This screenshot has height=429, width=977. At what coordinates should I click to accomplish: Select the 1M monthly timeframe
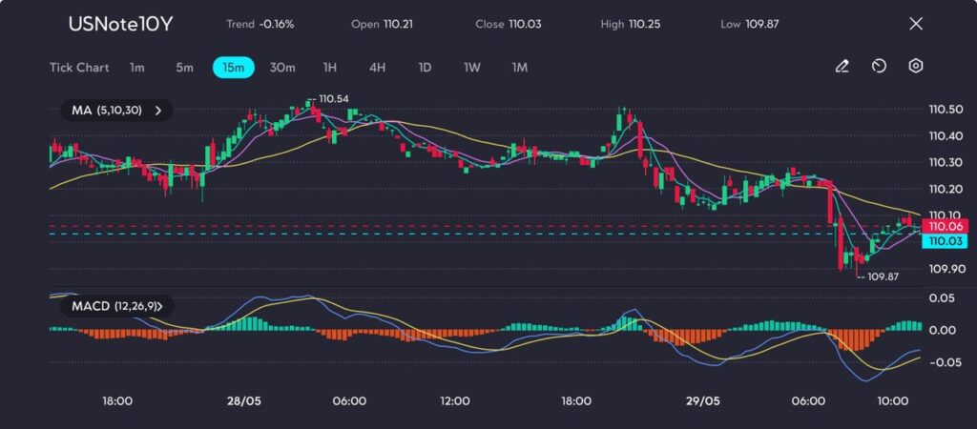[520, 68]
